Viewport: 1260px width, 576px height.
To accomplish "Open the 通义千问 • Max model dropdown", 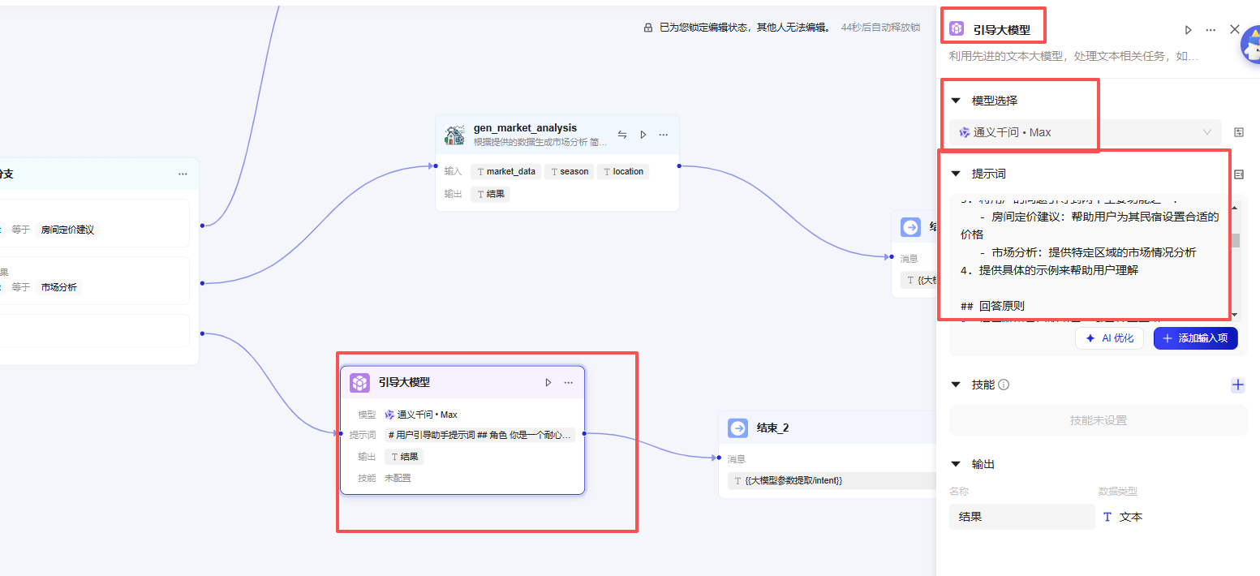I will point(1086,132).
